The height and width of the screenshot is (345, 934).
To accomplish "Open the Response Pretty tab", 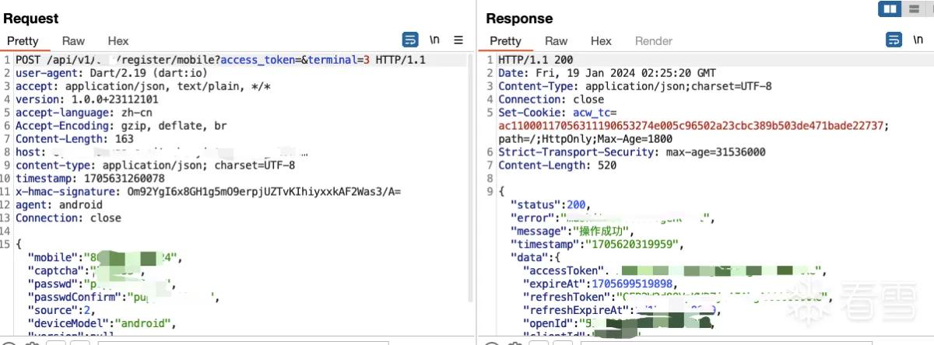I will (506, 40).
